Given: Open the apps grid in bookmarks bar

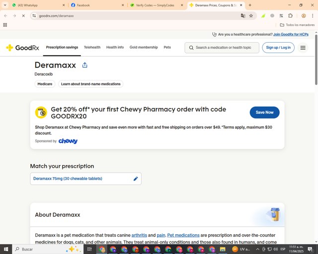Looking at the screenshot, I should coord(5,25).
